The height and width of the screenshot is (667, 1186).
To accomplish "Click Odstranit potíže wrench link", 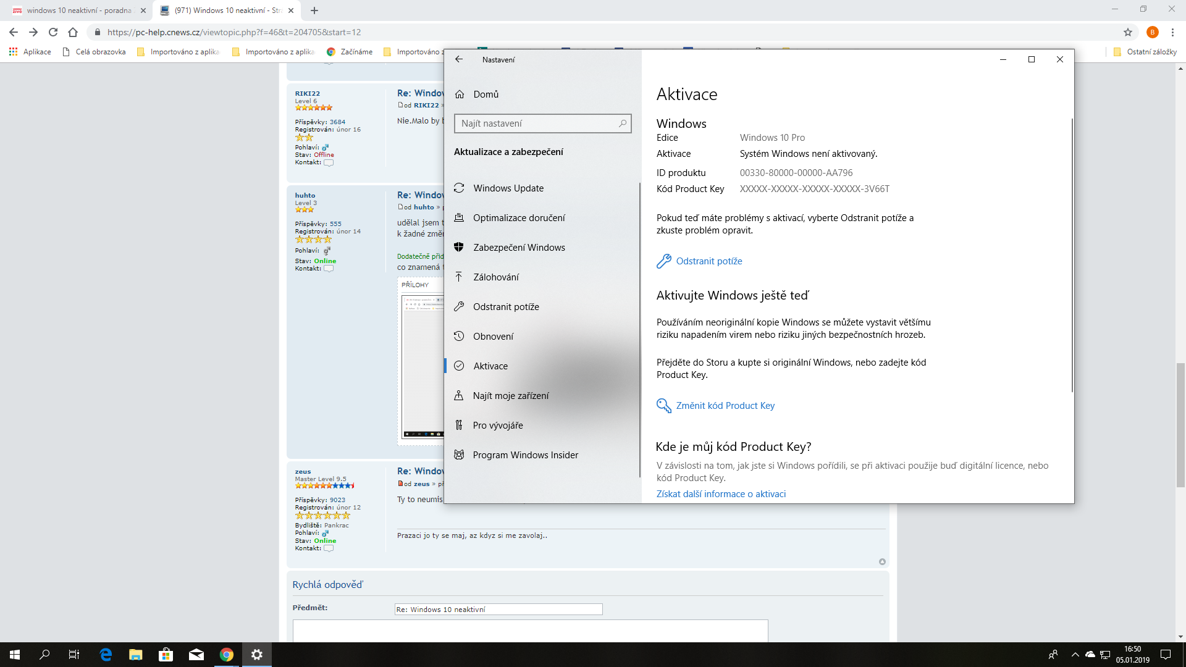I will click(x=709, y=261).
